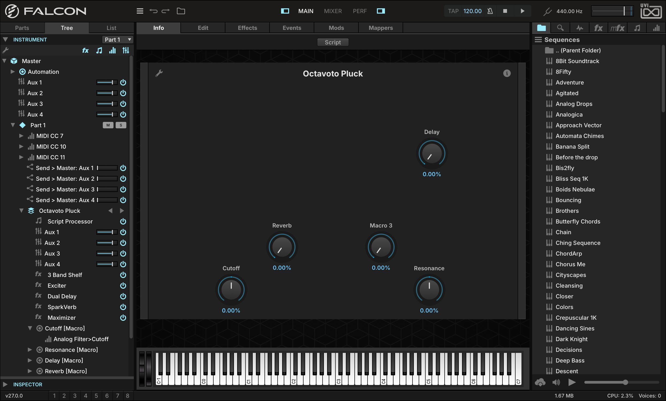Toggle fx visibility in tree toolbar
Image resolution: width=666 pixels, height=401 pixels.
click(x=85, y=51)
